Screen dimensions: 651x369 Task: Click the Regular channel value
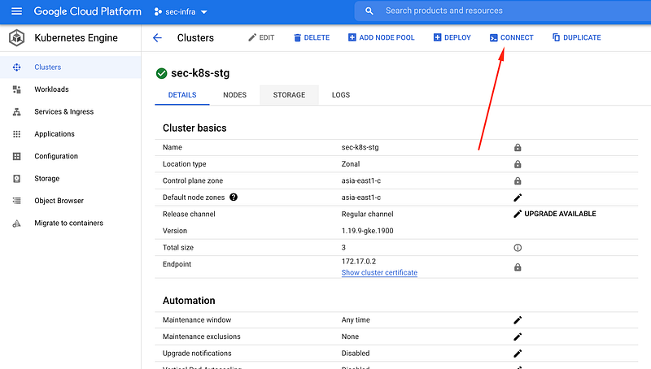coord(367,214)
